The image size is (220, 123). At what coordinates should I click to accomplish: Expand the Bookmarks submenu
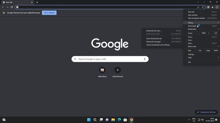201,29
